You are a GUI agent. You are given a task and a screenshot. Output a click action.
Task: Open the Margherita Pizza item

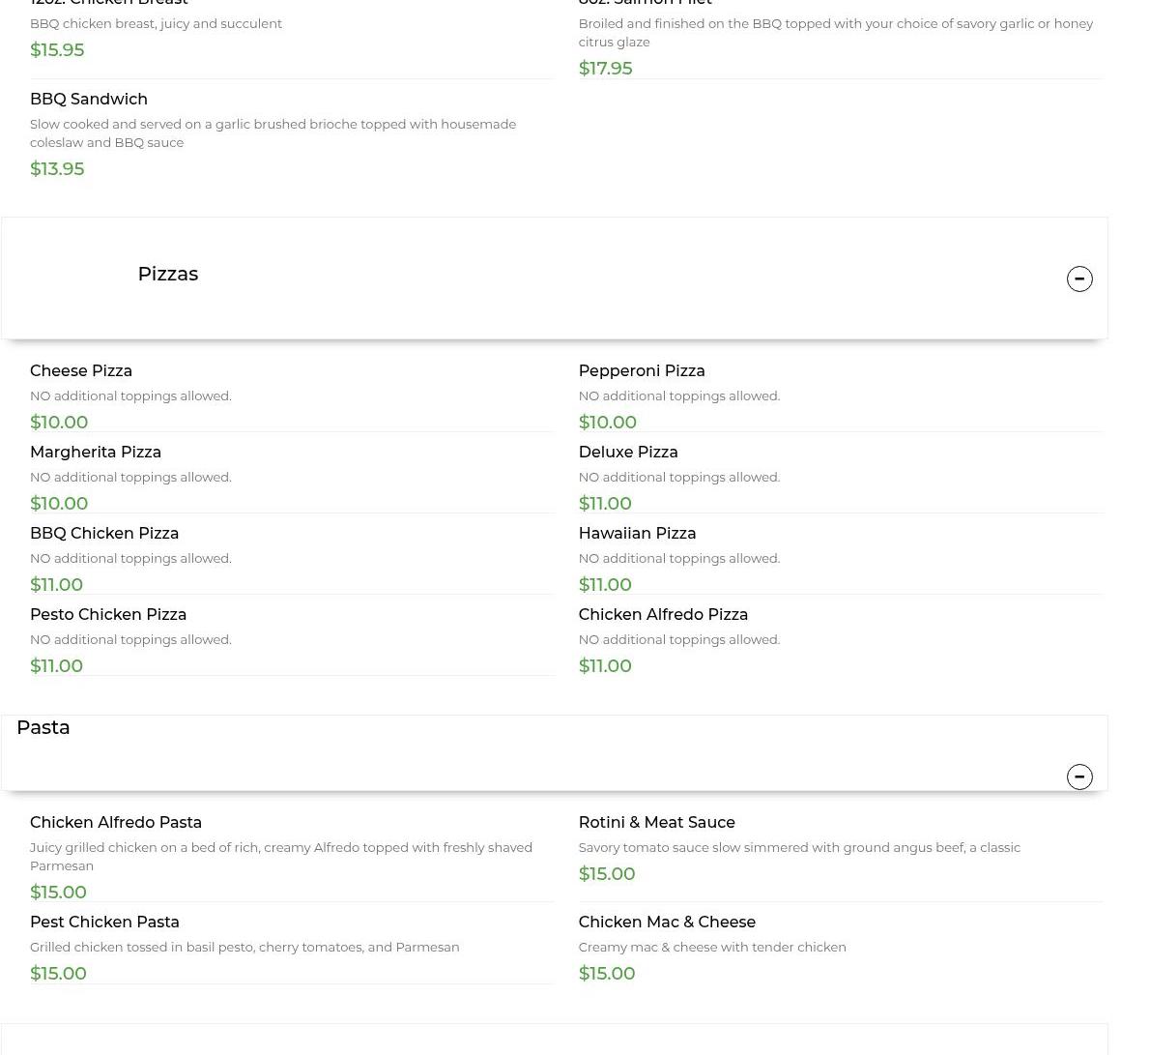point(96,453)
